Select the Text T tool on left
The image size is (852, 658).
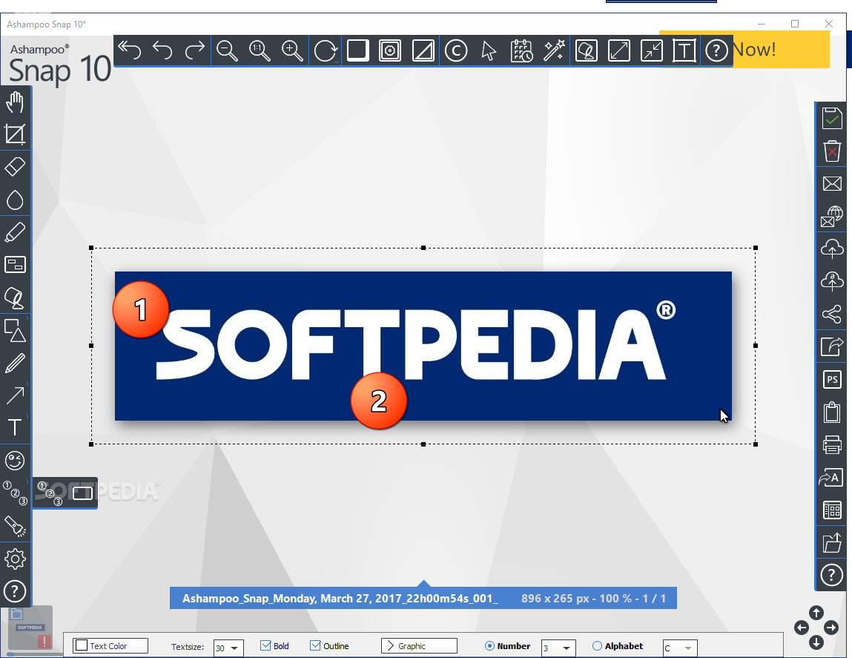[x=15, y=428]
